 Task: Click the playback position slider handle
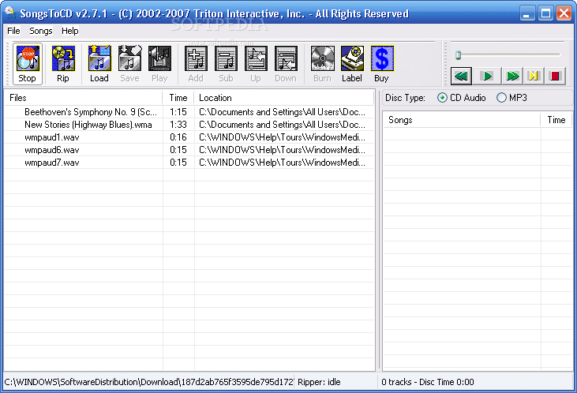(x=458, y=55)
